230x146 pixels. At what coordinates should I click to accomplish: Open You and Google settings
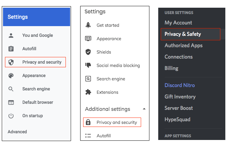(37, 35)
